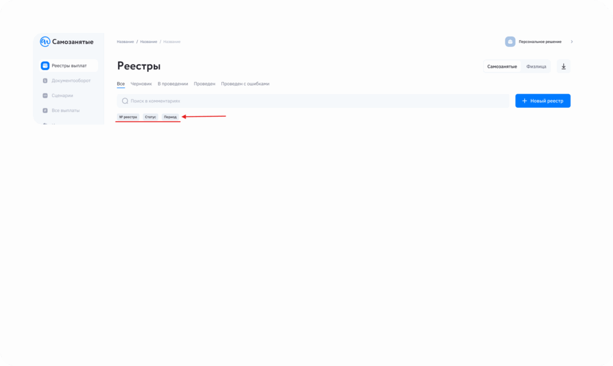Open the Период filter chip
613x366 pixels.
171,117
